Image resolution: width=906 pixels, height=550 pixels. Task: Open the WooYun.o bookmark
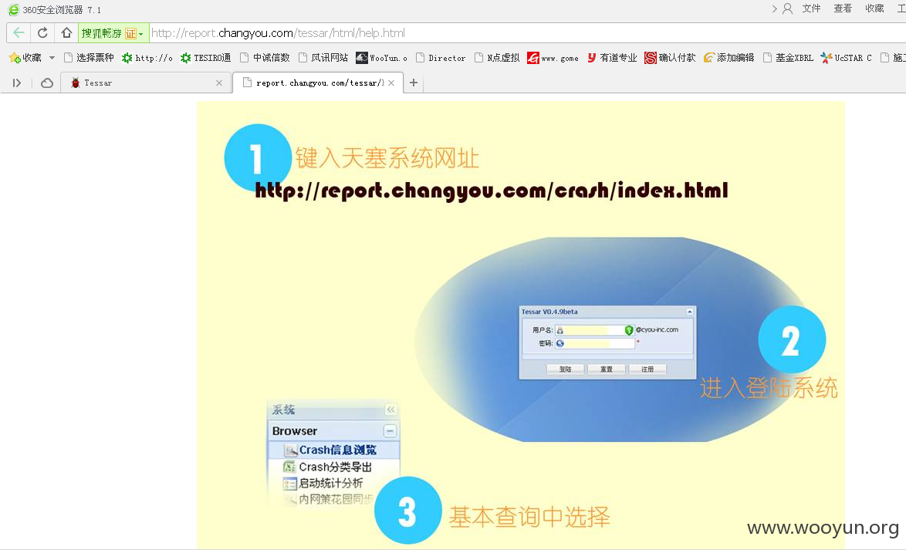(381, 58)
